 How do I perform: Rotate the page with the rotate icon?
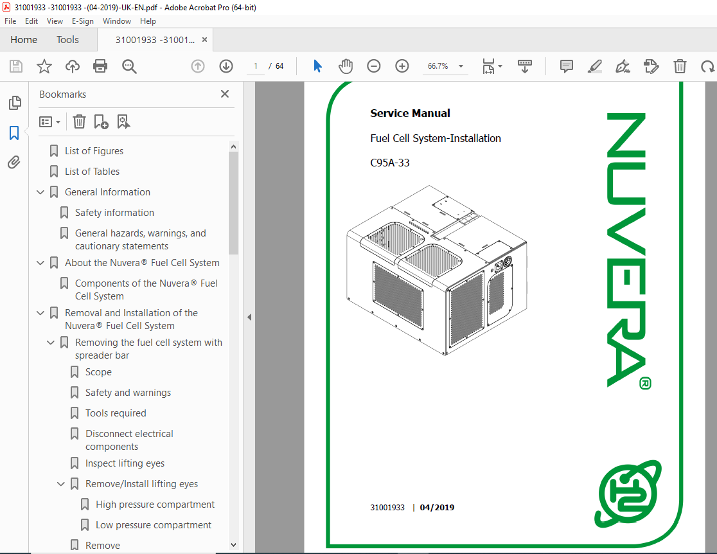point(707,67)
